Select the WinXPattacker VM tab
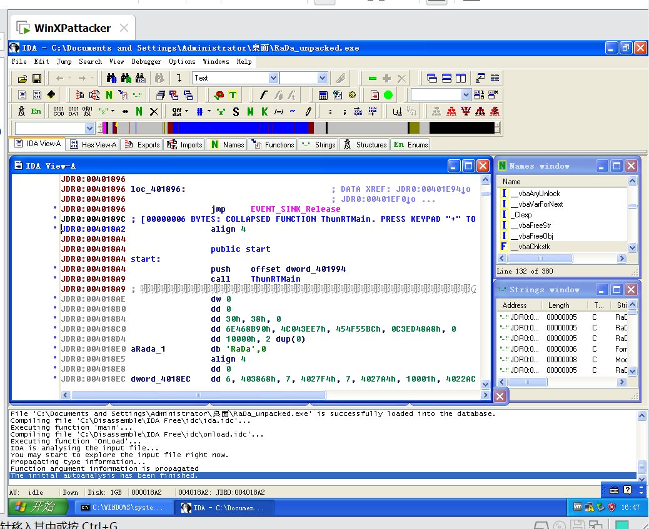Viewport: 649px width, 529px height. pos(73,28)
